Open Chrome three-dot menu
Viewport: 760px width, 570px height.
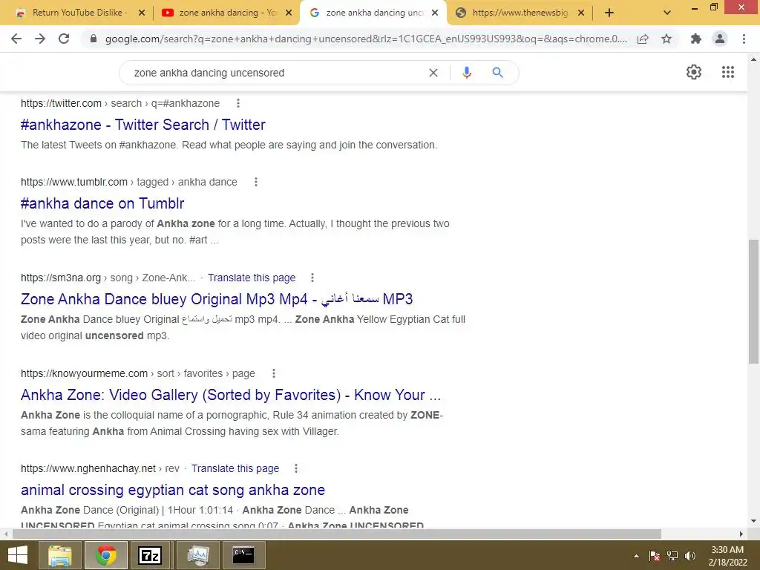click(x=744, y=39)
